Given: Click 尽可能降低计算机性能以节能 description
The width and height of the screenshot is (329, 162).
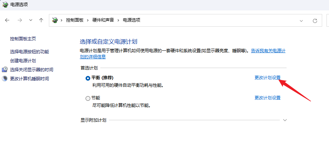Looking at the screenshot, I should [x=122, y=105].
